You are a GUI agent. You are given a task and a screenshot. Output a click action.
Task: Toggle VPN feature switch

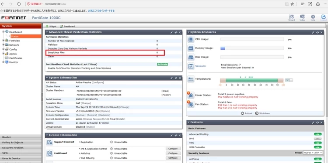[x=318, y=143]
